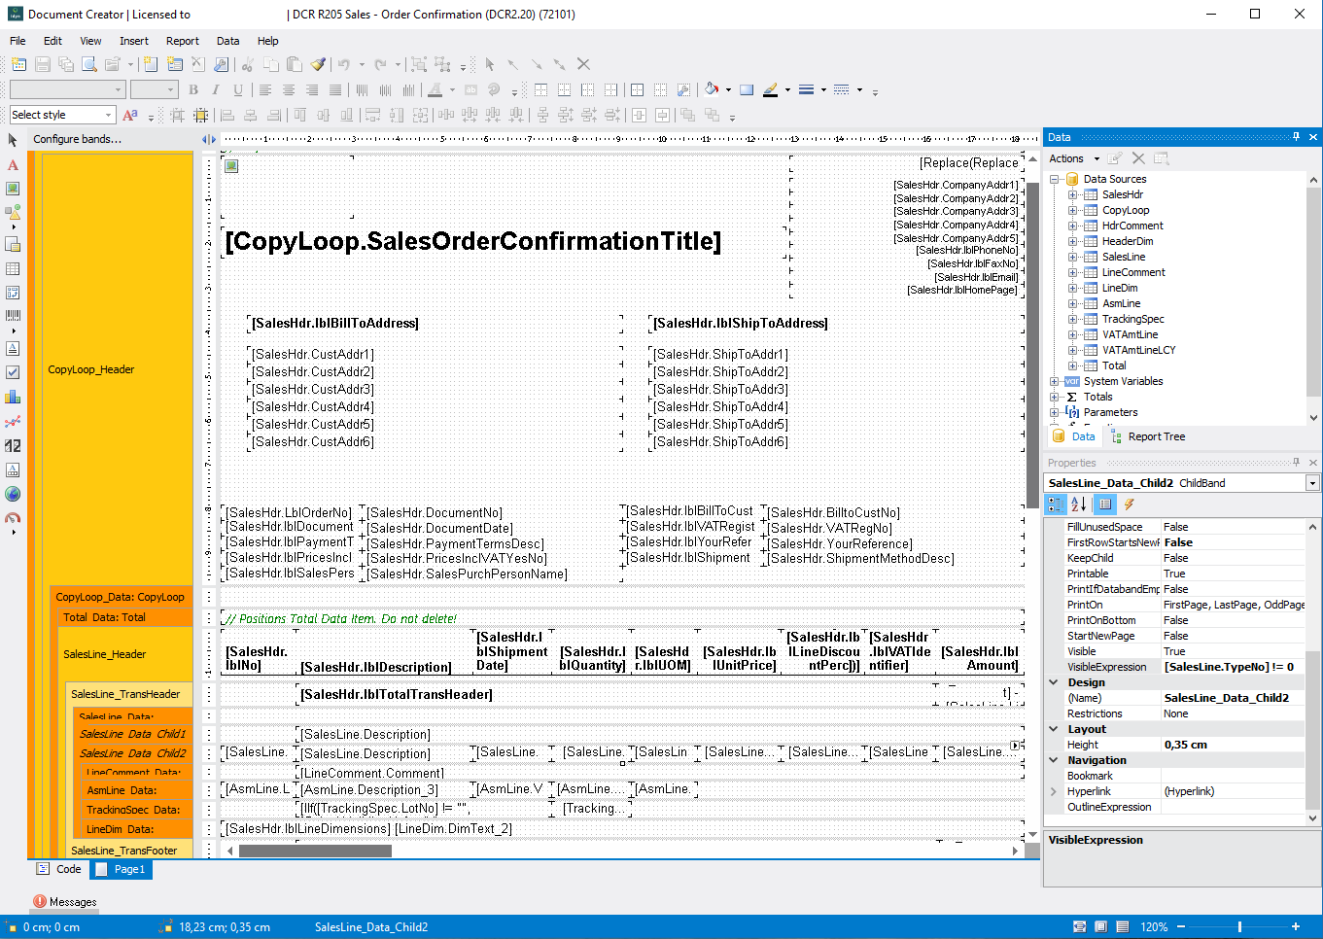Screen dimensions: 1323x939
Task: Click the Font Color A icon
Action: (x=435, y=89)
